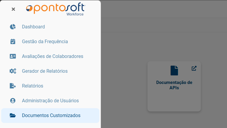The height and width of the screenshot is (128, 227).
Task: Click the Dashboard pie chart icon
Action: click(13, 27)
